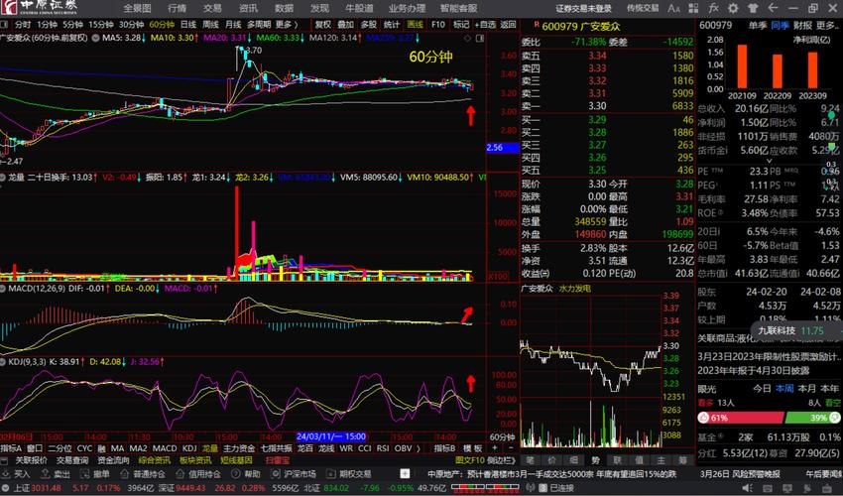This screenshot has height=496, width=843.
Task: Select the MACD indicator tab
Action: coord(165,448)
